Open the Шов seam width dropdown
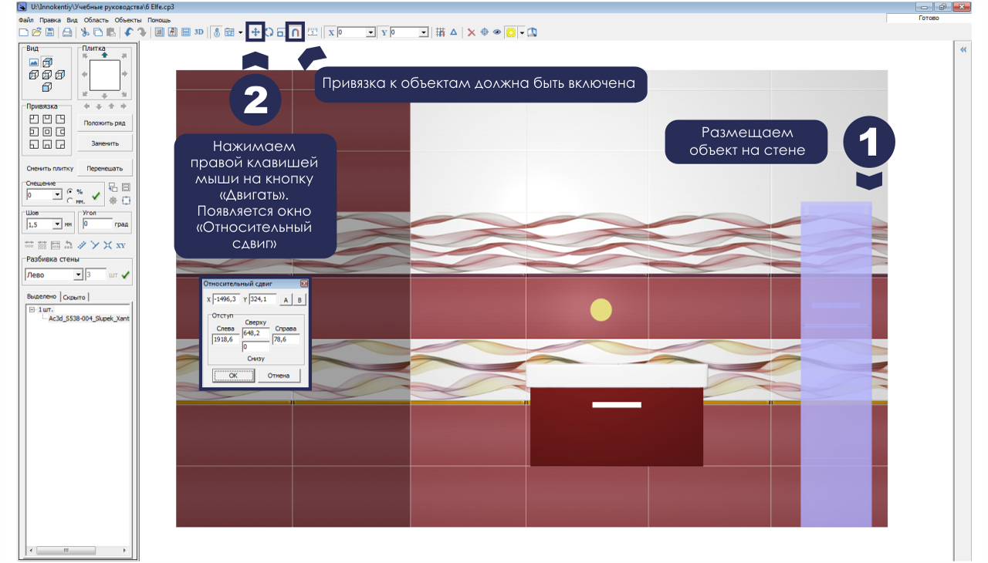Viewport: 988px width, 563px height. click(x=57, y=224)
